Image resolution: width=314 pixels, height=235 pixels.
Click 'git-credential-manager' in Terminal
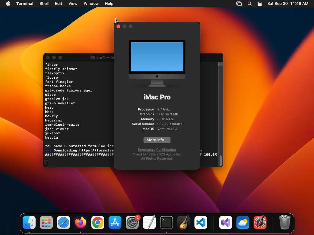(x=69, y=90)
